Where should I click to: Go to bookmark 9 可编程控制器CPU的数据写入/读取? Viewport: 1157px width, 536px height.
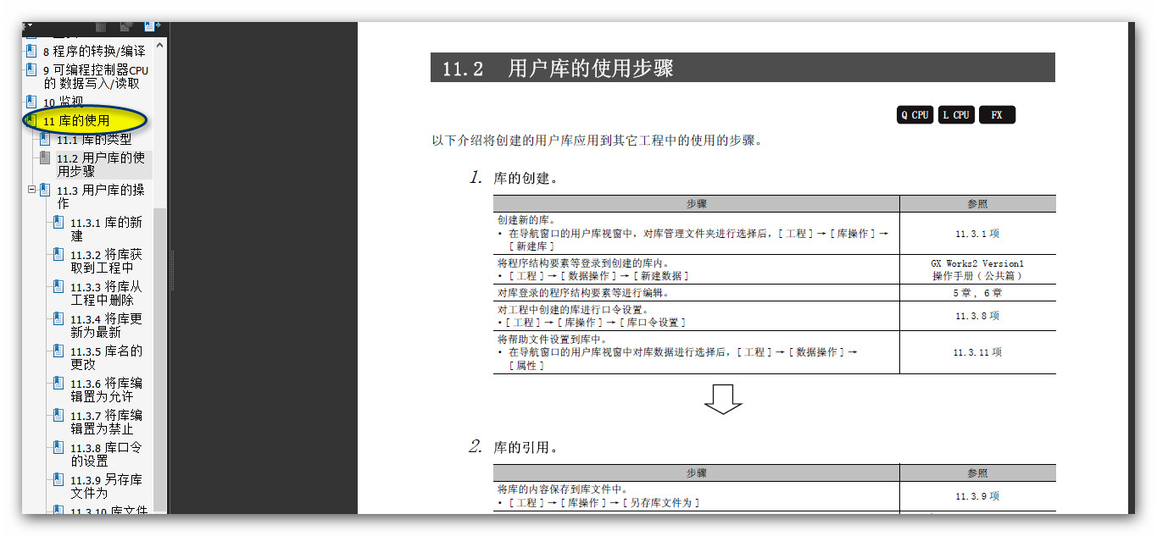(x=95, y=76)
